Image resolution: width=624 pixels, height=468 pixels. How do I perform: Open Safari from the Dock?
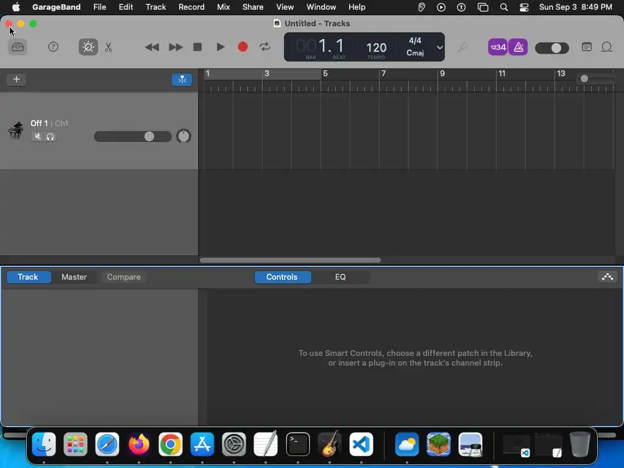pyautogui.click(x=107, y=444)
